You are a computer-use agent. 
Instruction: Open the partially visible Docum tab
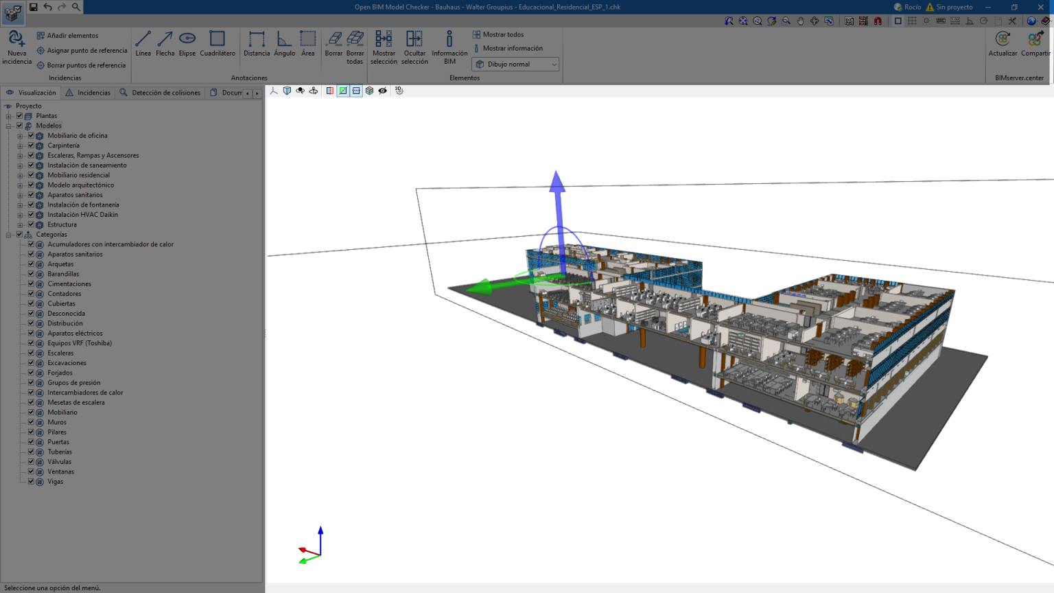tap(226, 93)
